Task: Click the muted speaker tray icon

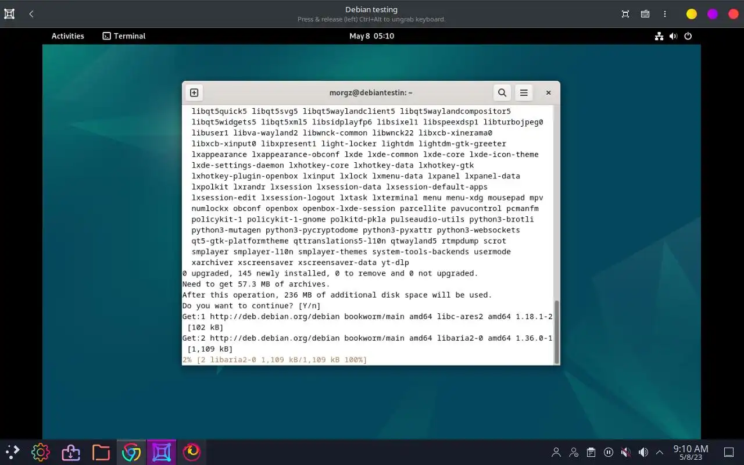Action: pyautogui.click(x=626, y=452)
